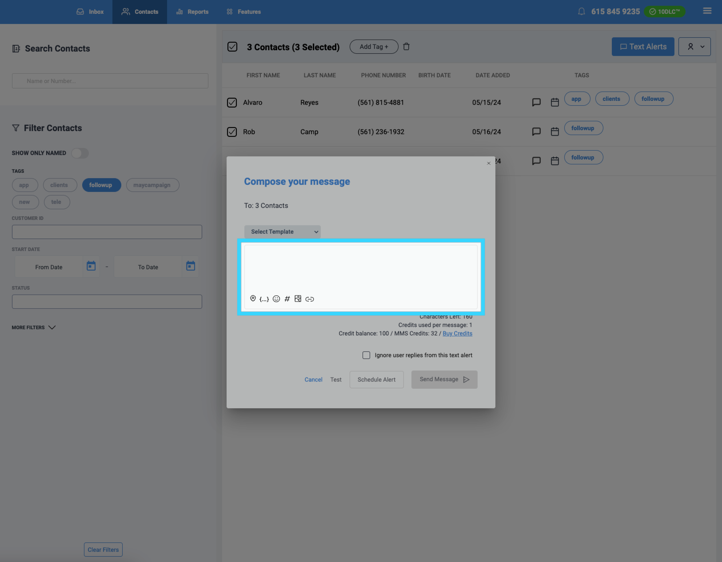
Task: Click the hashtag icon in message toolbar
Action: point(287,299)
